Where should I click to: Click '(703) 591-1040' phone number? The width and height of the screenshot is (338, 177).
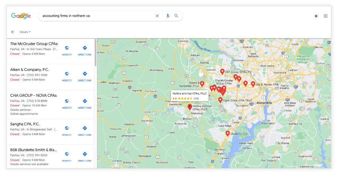click(37, 75)
